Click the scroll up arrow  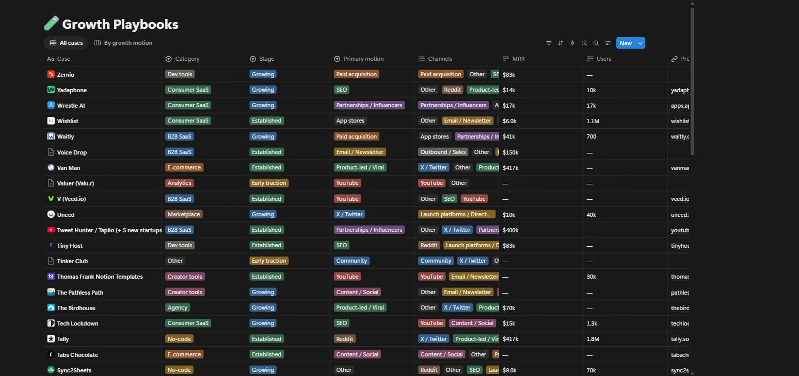point(692,3)
